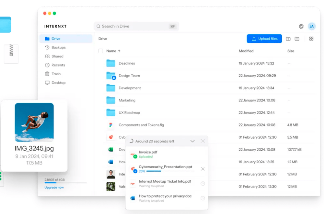Click the Around 20 seconds left status
This screenshot has width=324, height=214.
coord(155,141)
